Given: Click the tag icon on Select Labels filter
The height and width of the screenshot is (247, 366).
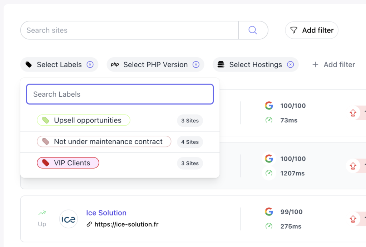Looking at the screenshot, I should [29, 64].
